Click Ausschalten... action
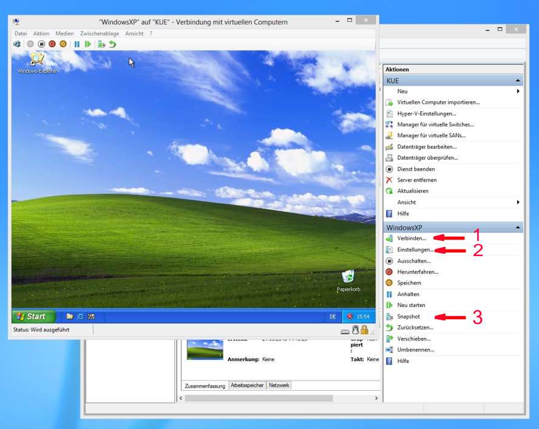539x429 pixels. (x=414, y=261)
